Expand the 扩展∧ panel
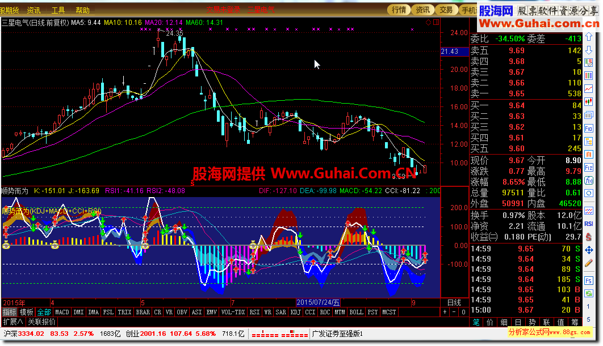This screenshot has height=346, width=603. [x=13, y=322]
